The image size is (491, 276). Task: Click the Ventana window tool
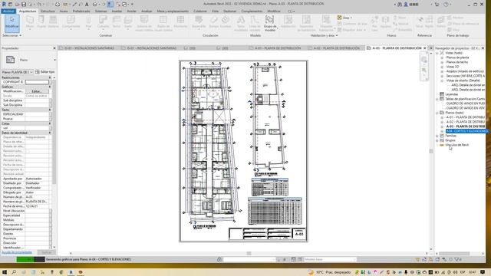(53, 23)
